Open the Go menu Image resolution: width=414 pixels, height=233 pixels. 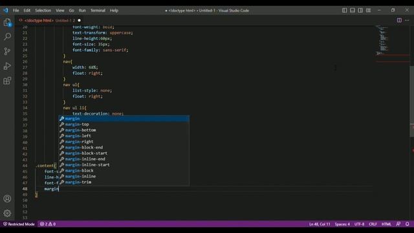(x=72, y=10)
